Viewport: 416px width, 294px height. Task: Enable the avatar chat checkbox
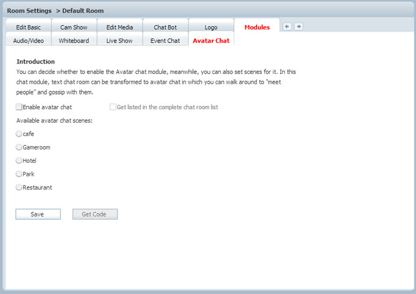pos(19,107)
